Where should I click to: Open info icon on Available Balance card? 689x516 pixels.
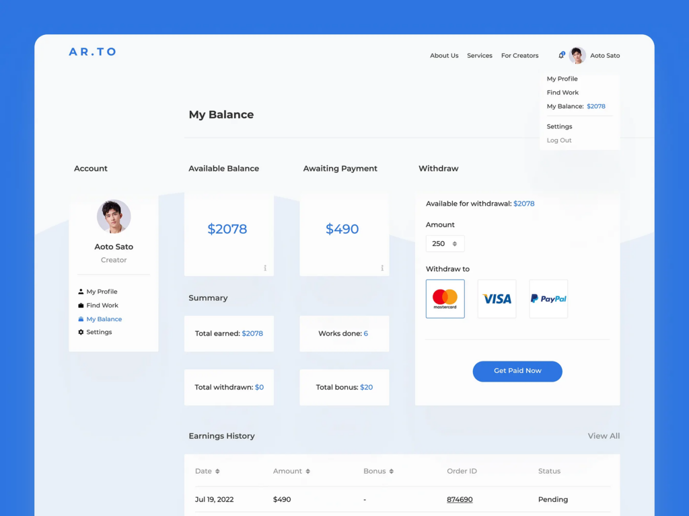[265, 267]
